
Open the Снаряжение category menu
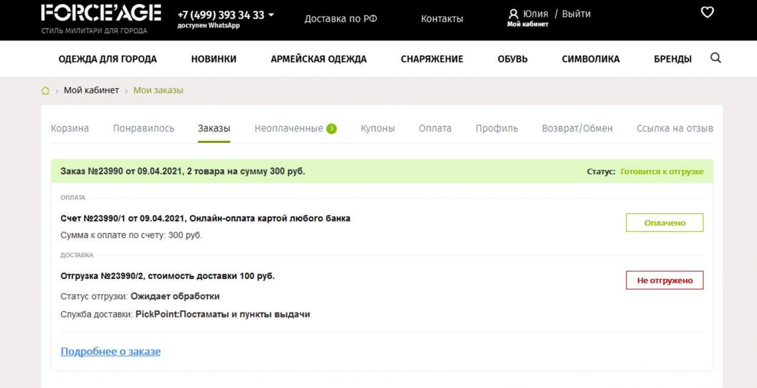point(432,59)
